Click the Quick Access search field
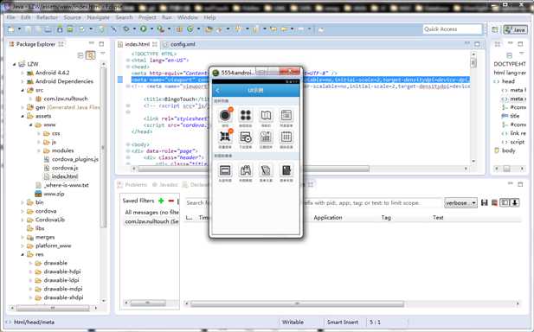 453,29
